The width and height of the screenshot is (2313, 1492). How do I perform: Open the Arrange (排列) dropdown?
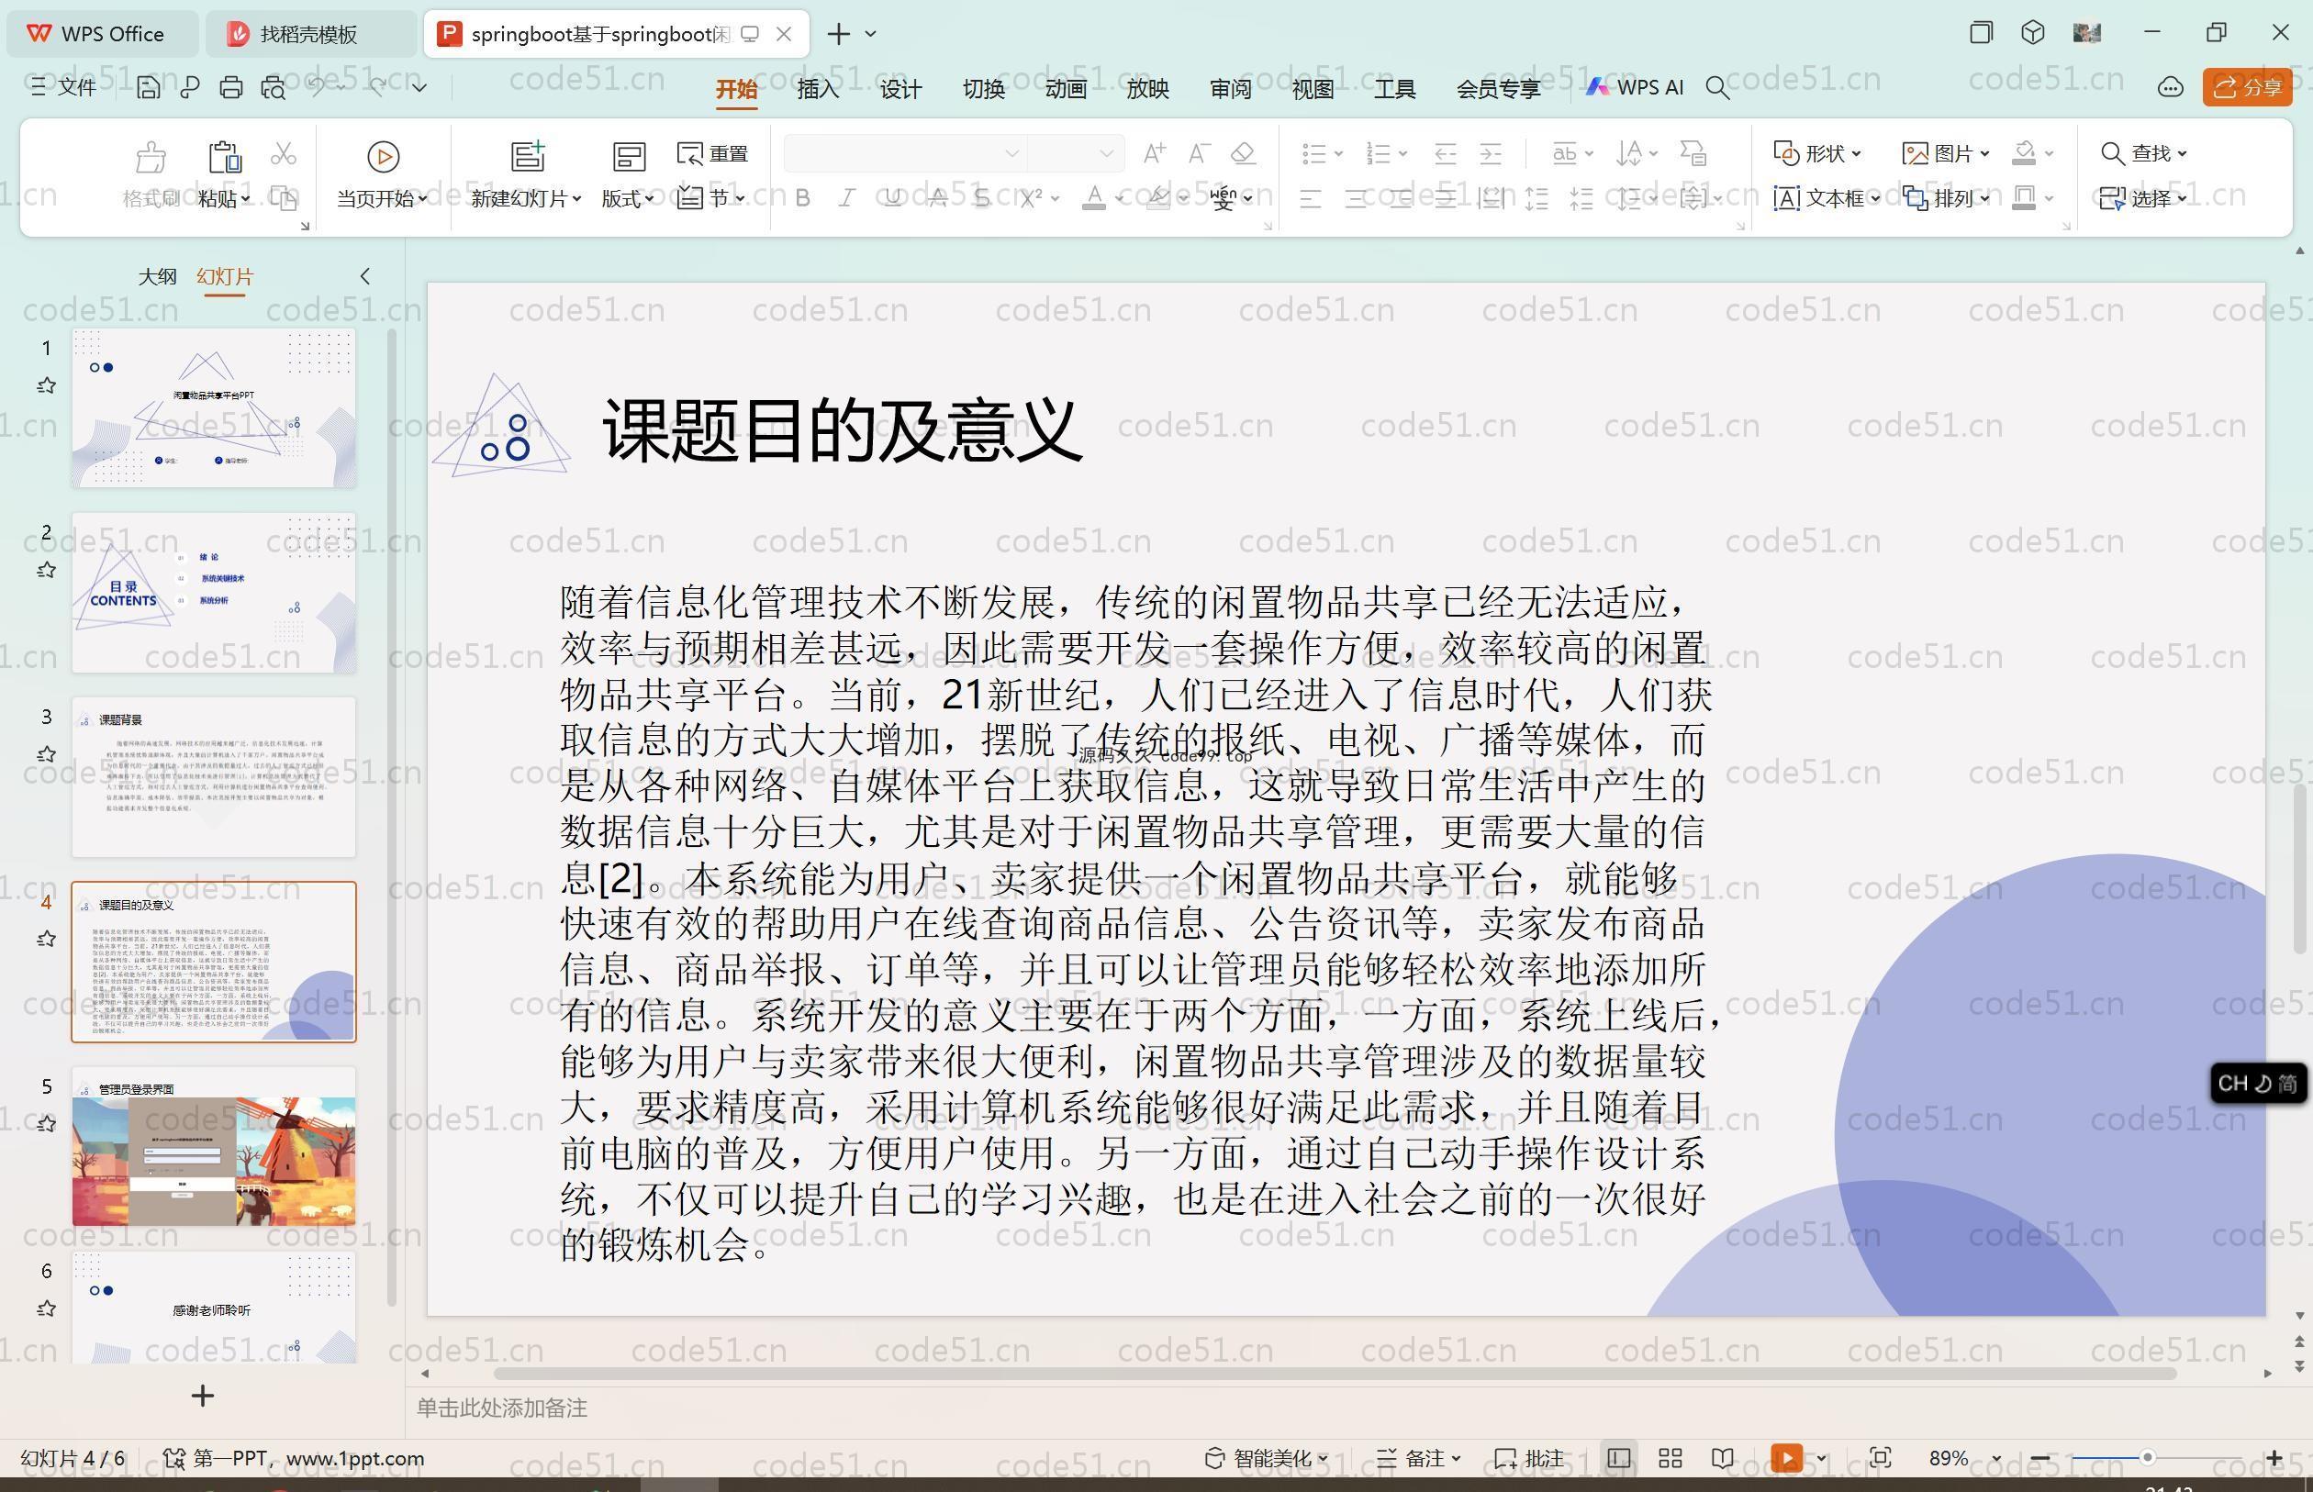pos(1947,198)
